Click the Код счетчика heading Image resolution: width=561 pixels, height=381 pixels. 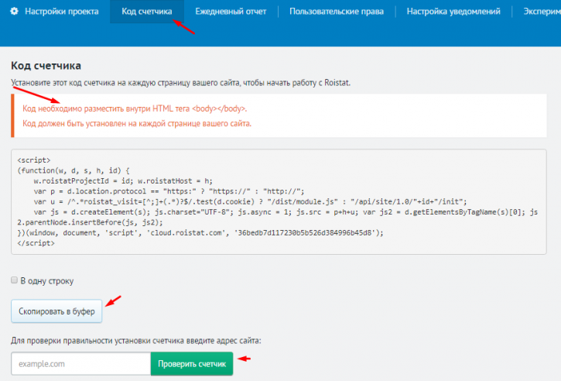[x=46, y=66]
